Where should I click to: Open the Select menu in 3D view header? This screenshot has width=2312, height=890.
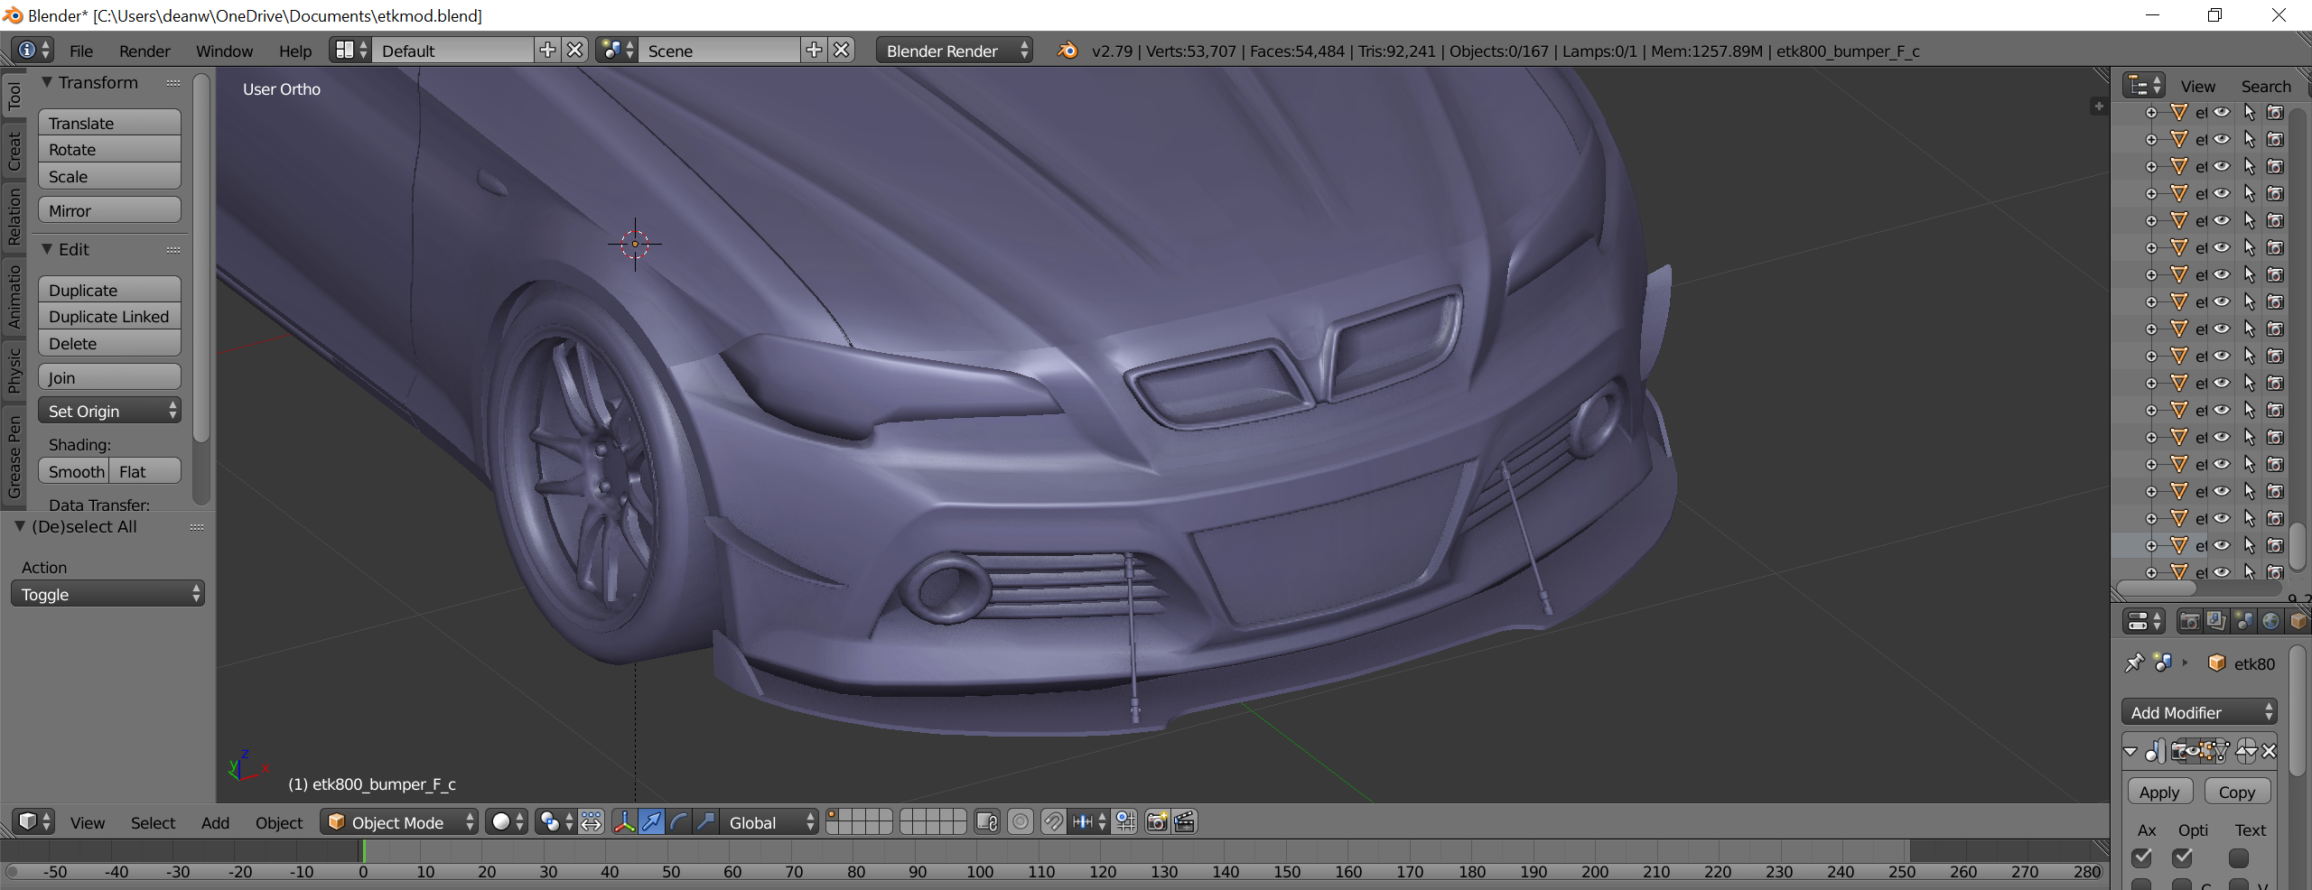pyautogui.click(x=153, y=822)
